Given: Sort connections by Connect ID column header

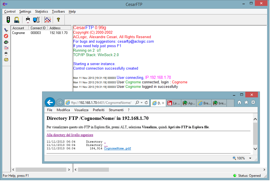Looking at the screenshot, I should (x=38, y=28).
